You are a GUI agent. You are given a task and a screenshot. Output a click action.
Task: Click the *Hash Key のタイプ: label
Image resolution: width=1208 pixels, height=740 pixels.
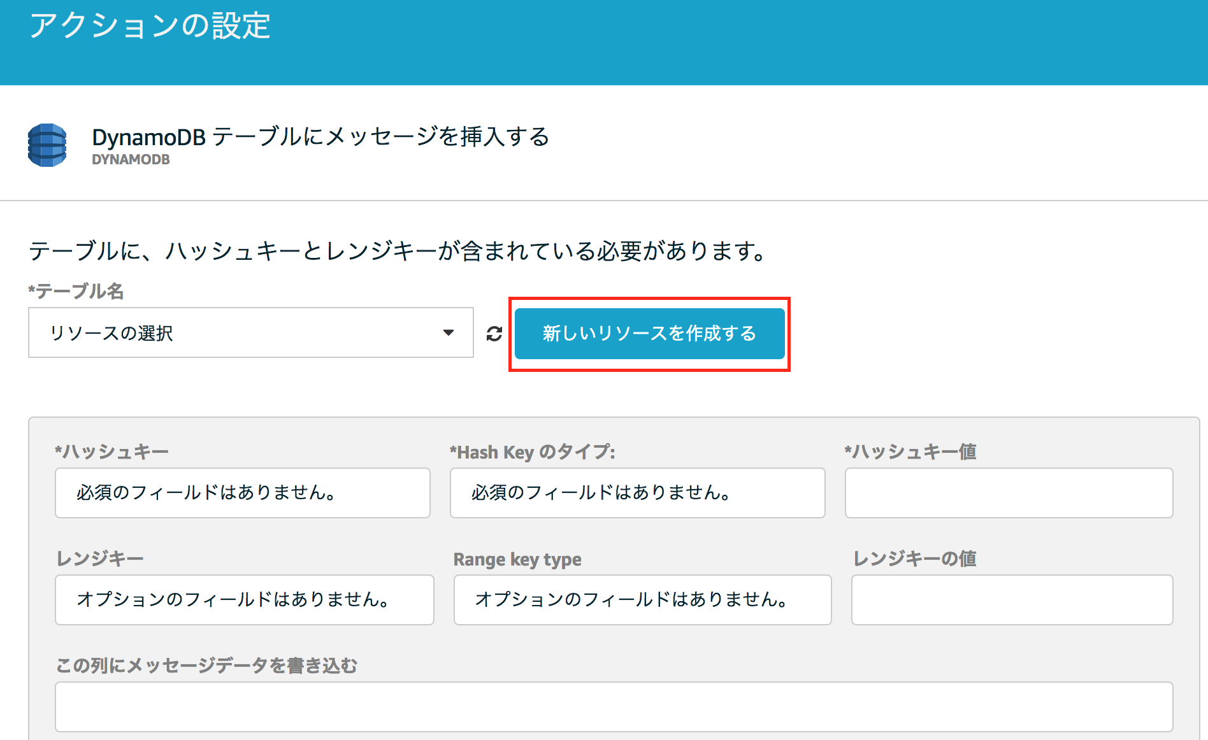click(x=533, y=452)
